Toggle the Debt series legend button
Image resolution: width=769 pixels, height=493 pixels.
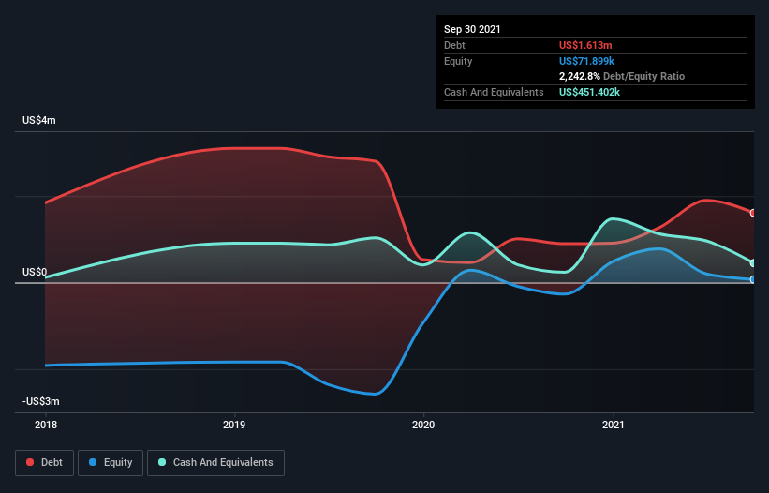(45, 463)
